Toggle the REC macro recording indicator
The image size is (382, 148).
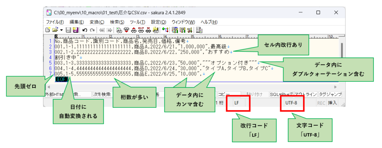pos(321,103)
